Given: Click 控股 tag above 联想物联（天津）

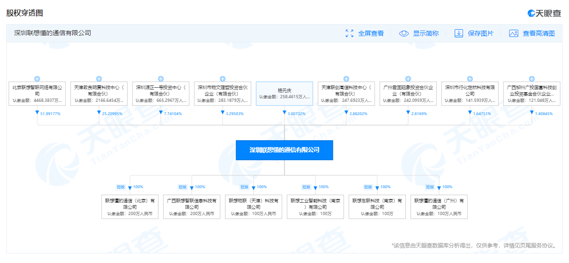Looking at the screenshot, I should click(x=244, y=187).
